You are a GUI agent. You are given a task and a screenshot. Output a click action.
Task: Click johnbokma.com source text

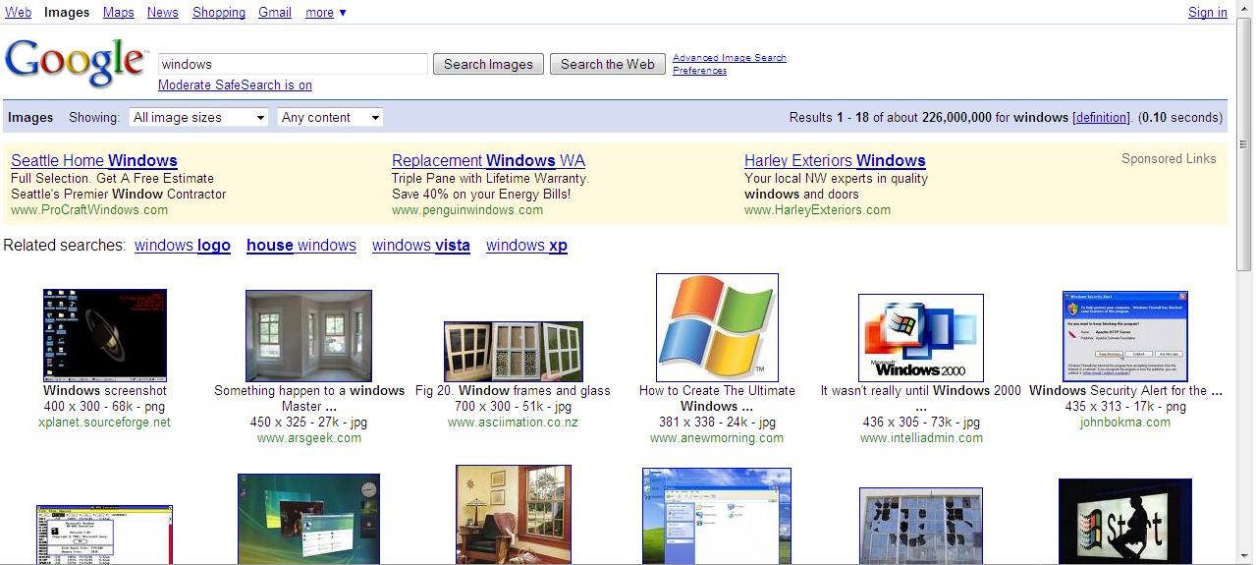point(1125,423)
